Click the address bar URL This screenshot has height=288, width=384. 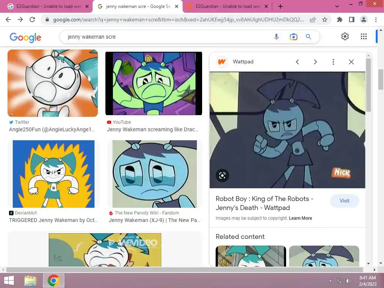(178, 19)
